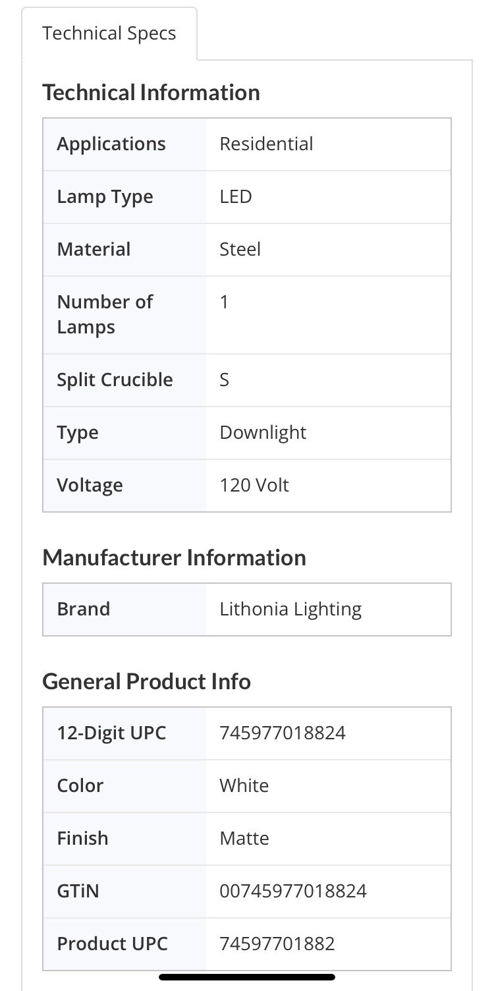Select the Lithonia Lighting brand value

pos(290,609)
